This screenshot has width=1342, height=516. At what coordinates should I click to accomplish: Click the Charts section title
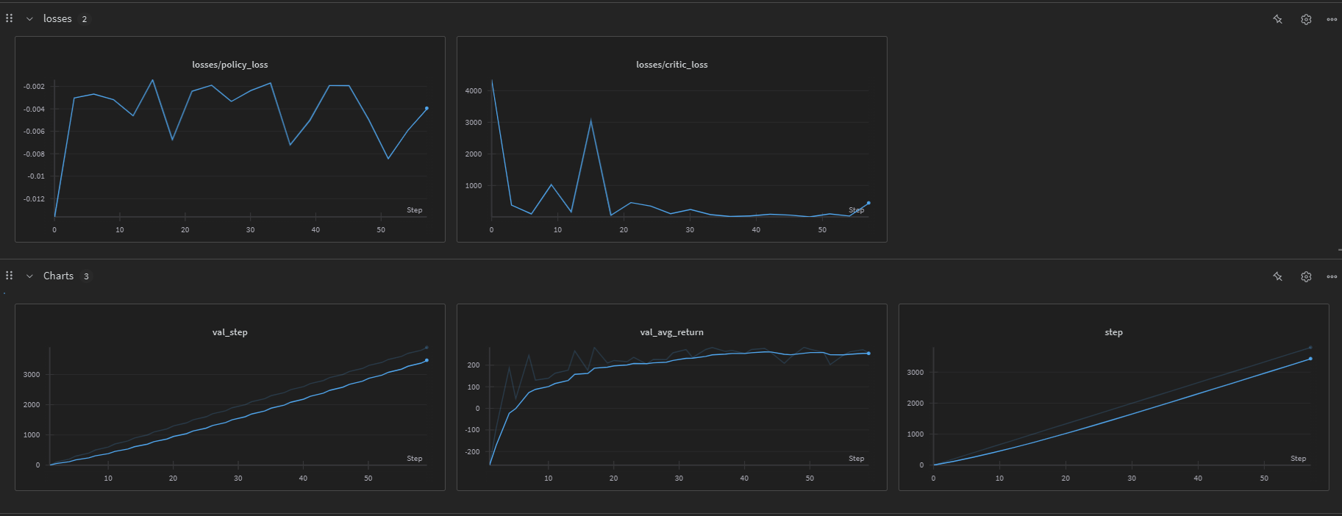pos(58,276)
